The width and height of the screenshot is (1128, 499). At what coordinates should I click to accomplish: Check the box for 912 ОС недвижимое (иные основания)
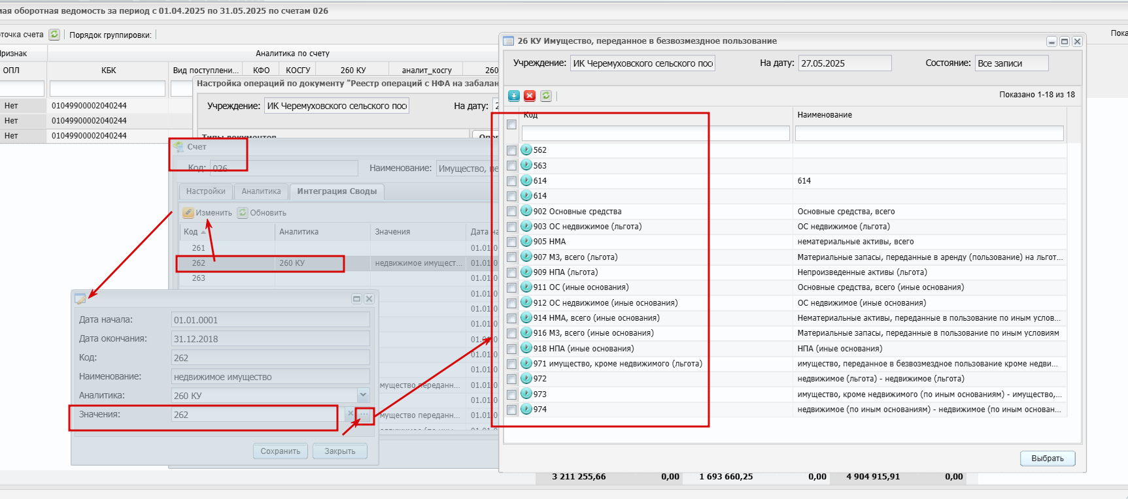pyautogui.click(x=511, y=303)
